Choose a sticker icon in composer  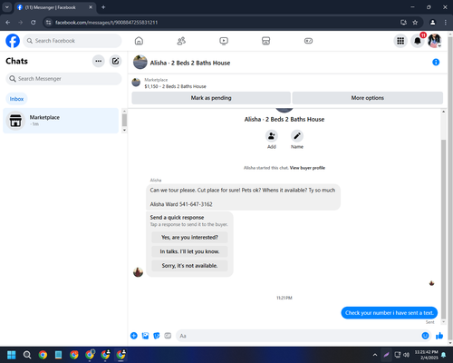157,336
